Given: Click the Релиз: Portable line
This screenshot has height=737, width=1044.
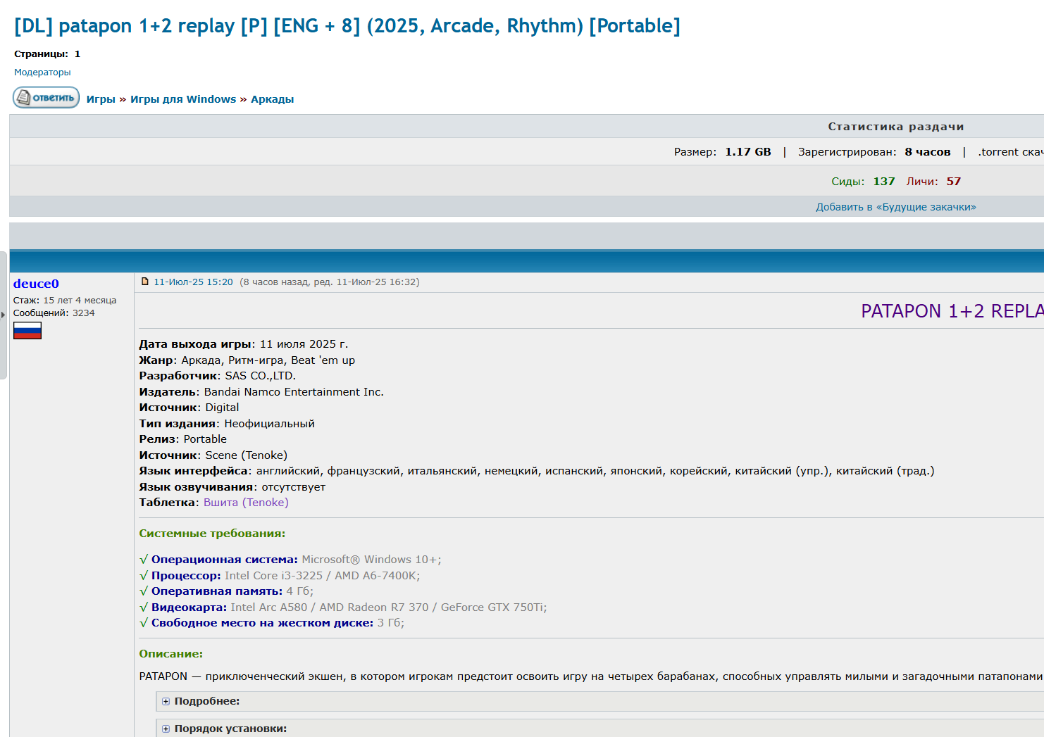Looking at the screenshot, I should (183, 439).
